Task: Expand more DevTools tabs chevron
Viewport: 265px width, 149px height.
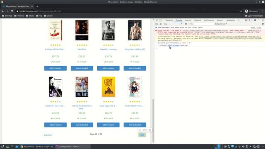Action: pyautogui.click(x=238, y=20)
